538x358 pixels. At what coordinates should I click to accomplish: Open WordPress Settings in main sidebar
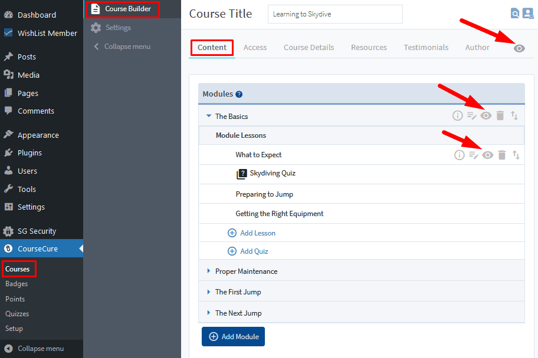[31, 207]
